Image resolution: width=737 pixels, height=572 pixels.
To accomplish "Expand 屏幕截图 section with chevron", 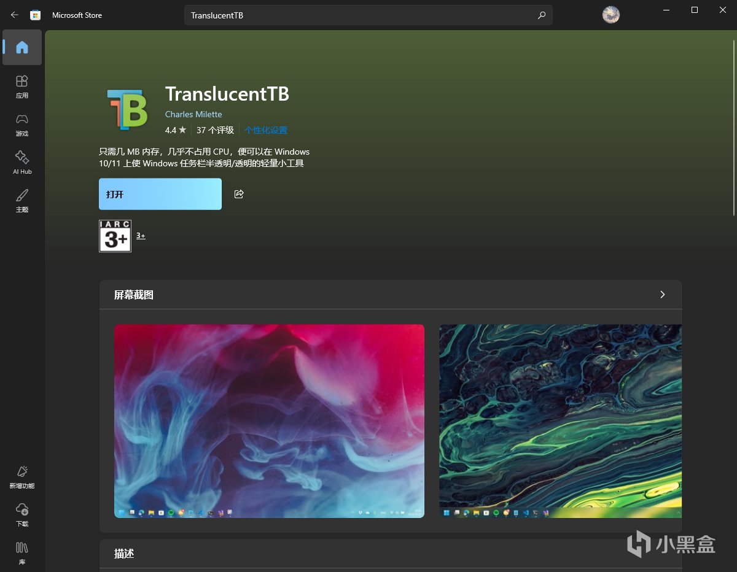I will tap(662, 295).
